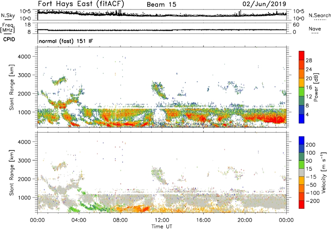Click the "08:00" time tick label
Viewport: 331px width, 229px height.
coord(120,220)
